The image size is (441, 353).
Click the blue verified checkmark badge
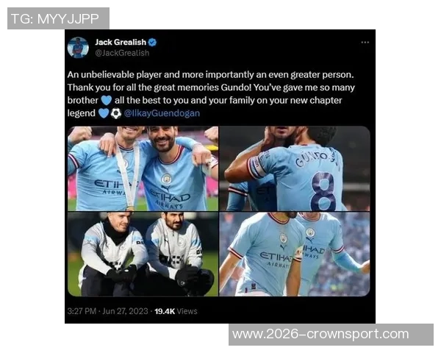(x=152, y=43)
